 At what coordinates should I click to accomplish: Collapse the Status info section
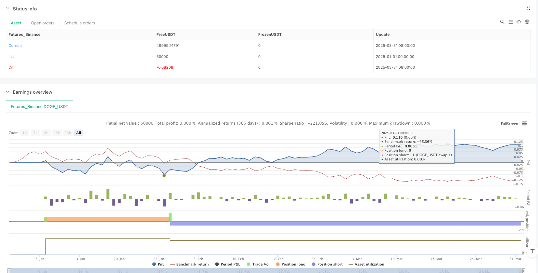[8, 9]
